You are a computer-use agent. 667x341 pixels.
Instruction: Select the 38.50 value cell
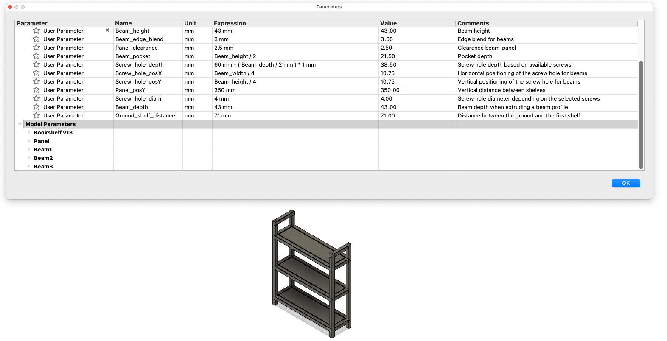tap(417, 64)
